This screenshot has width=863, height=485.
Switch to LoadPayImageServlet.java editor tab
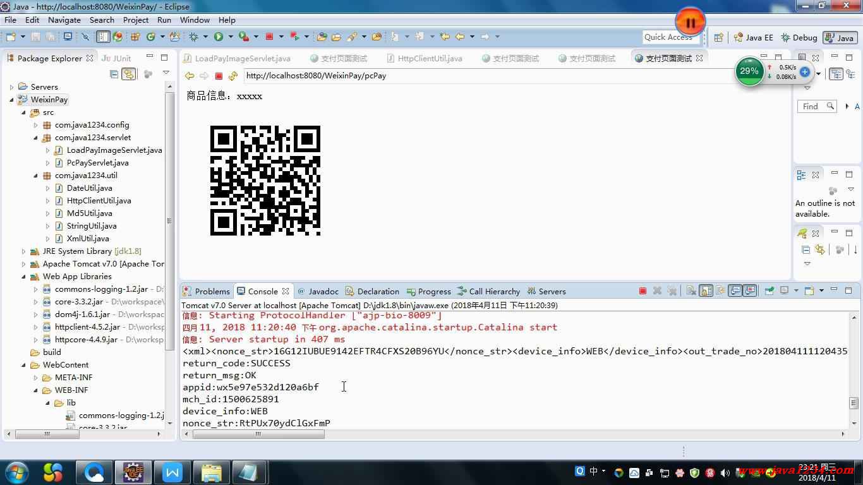[x=237, y=58]
